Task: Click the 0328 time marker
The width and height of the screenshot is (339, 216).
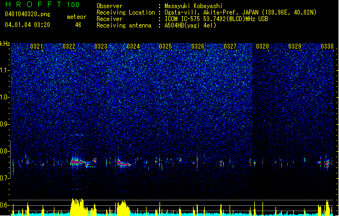Action: point(262,46)
